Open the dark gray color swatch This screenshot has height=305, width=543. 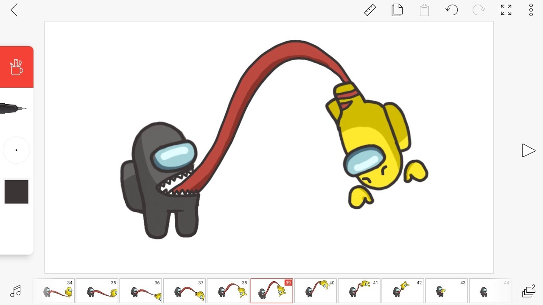tap(17, 191)
